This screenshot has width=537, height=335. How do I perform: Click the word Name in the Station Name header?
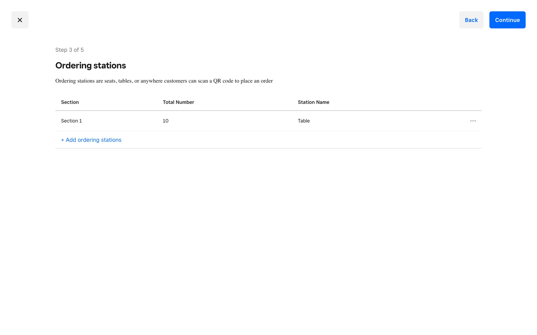click(323, 102)
